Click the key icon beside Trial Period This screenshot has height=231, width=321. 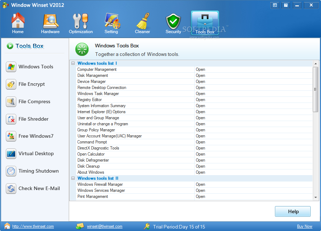click(x=147, y=226)
